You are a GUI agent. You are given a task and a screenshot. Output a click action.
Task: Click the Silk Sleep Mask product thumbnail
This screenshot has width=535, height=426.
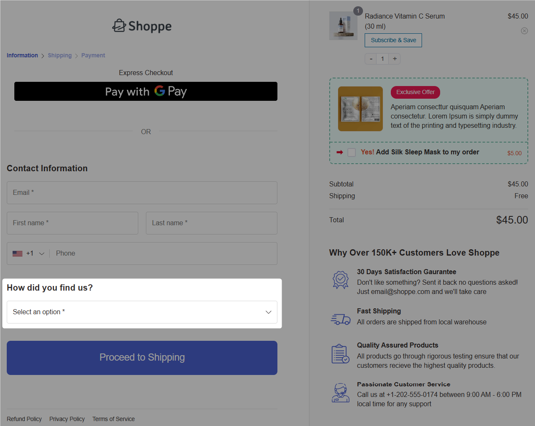[x=360, y=108]
